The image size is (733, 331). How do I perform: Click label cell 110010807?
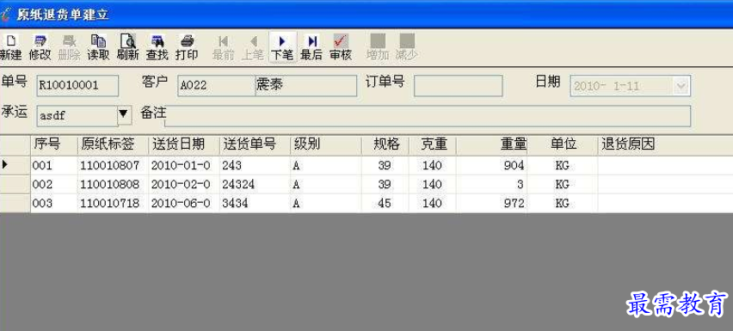point(114,165)
